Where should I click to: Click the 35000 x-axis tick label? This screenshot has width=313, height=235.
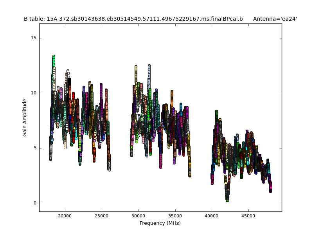click(x=175, y=216)
